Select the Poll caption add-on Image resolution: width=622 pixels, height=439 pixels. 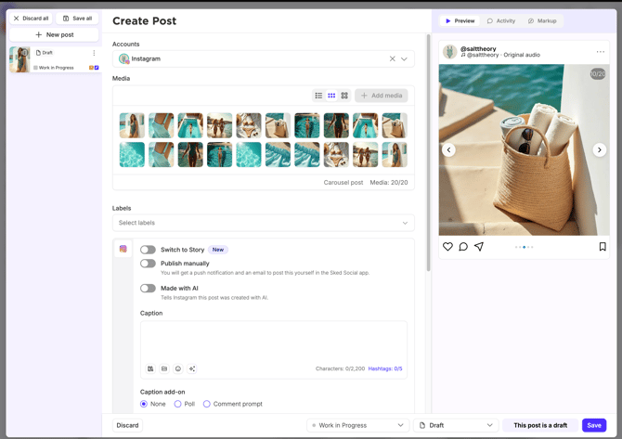click(177, 404)
